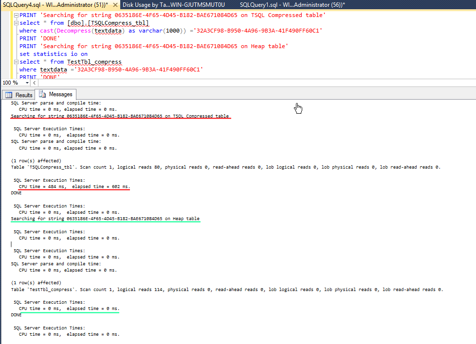The height and width of the screenshot is (344, 476).
Task: Click the first 'SQL Server parse and compile time:' line
Action: click(56, 103)
